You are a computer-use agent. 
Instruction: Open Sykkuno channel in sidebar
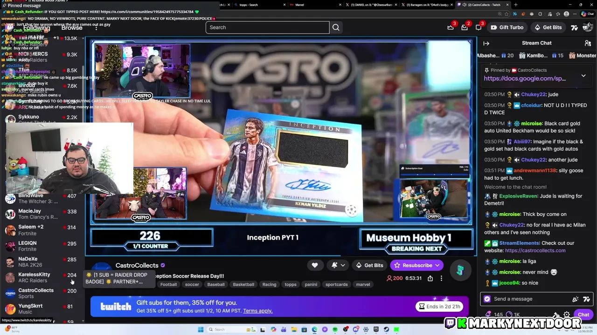(42, 119)
